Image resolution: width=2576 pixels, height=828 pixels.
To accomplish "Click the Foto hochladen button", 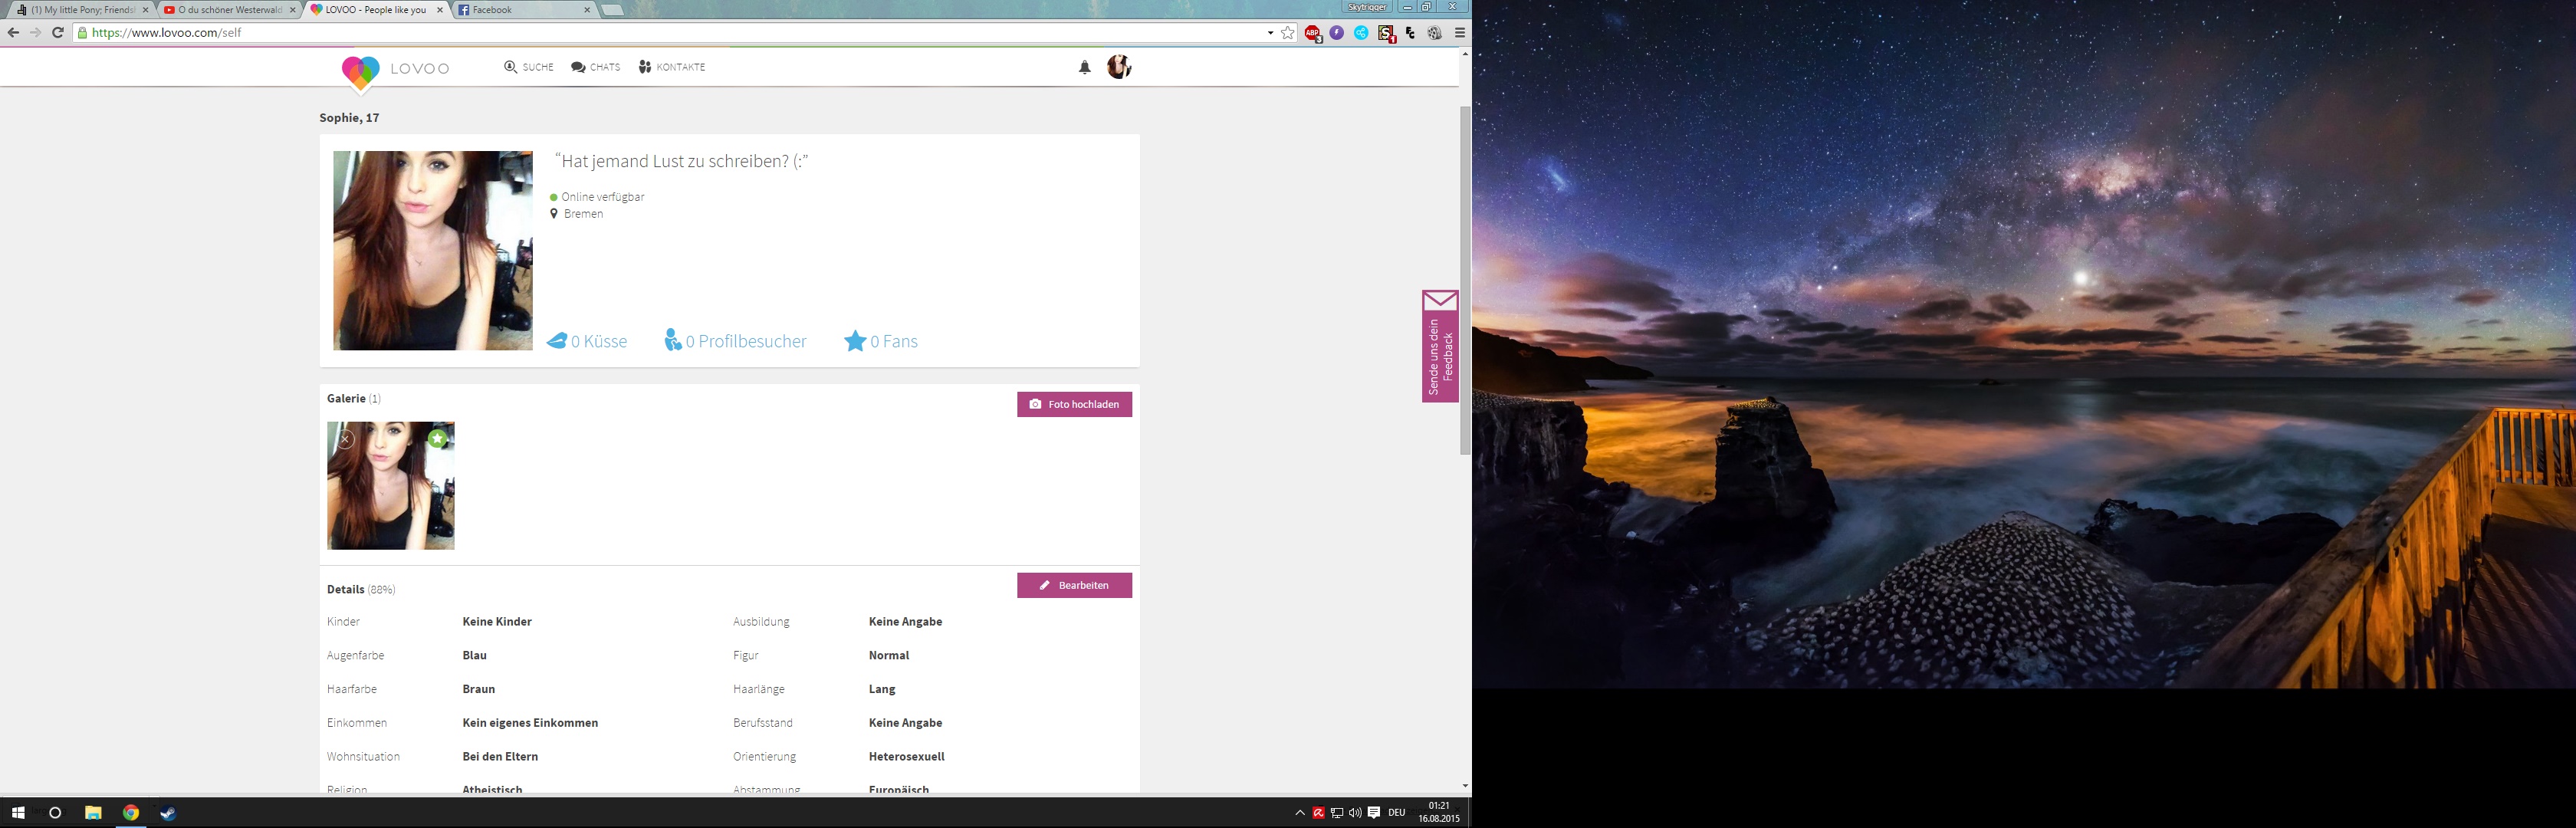I will coord(1074,404).
